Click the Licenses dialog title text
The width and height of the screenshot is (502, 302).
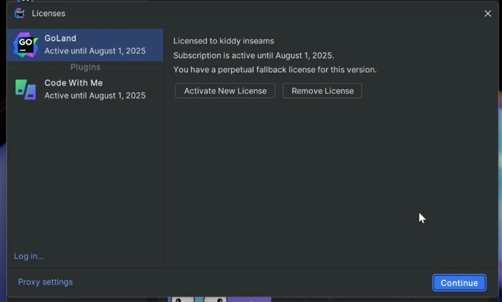point(48,13)
